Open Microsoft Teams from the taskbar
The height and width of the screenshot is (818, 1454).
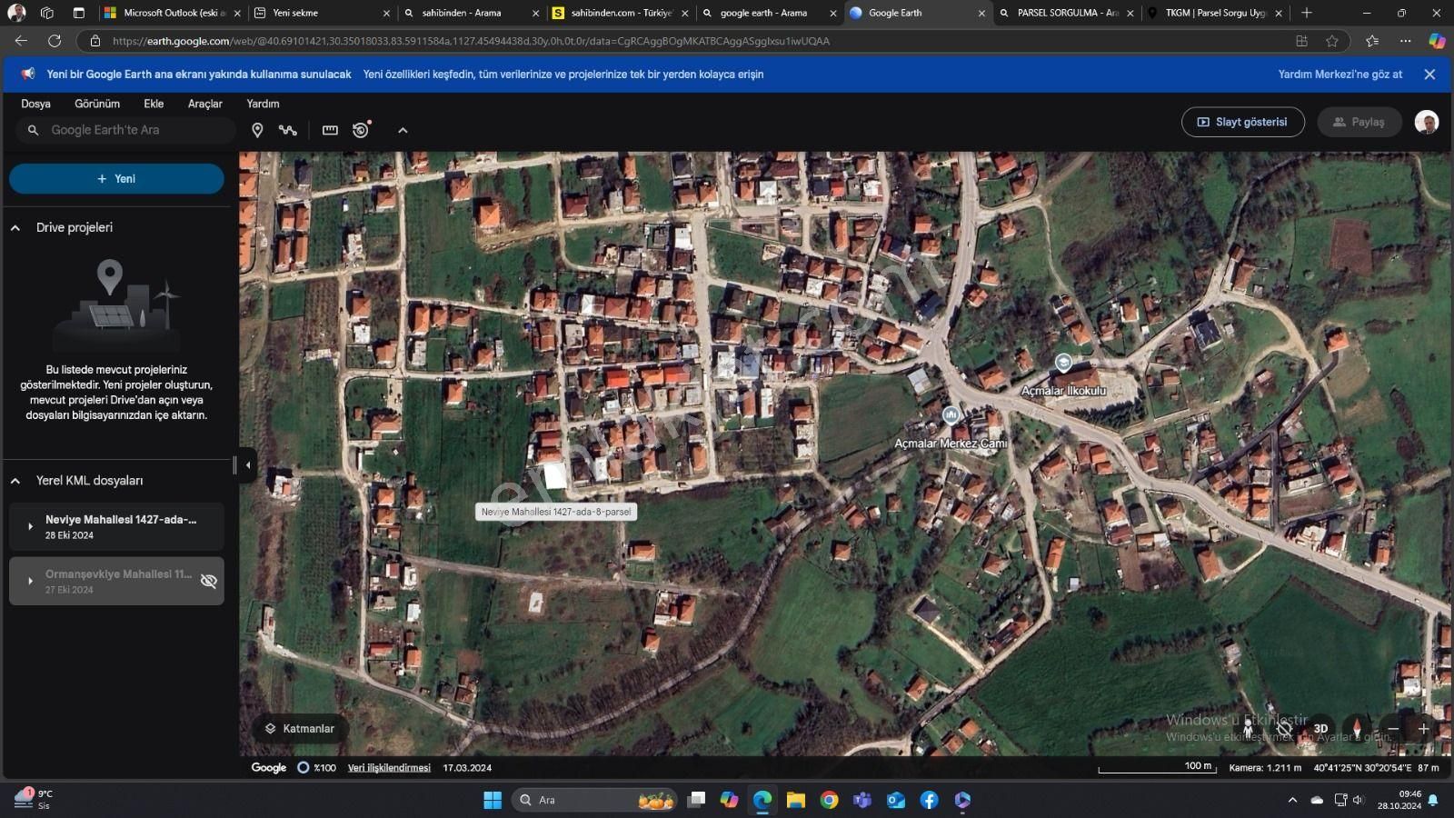pyautogui.click(x=861, y=800)
